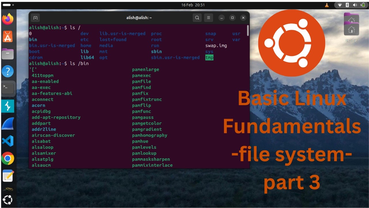Open a new tab in the terminal
This screenshot has height=208, width=369.
(35, 18)
